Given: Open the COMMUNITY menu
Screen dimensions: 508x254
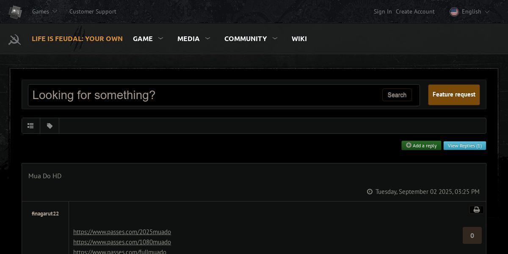Looking at the screenshot, I should point(246,39).
